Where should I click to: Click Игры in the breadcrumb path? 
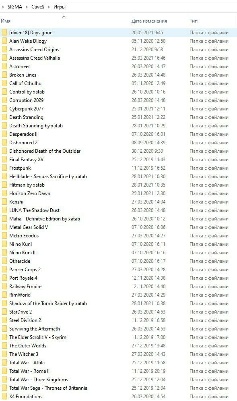[60, 7]
